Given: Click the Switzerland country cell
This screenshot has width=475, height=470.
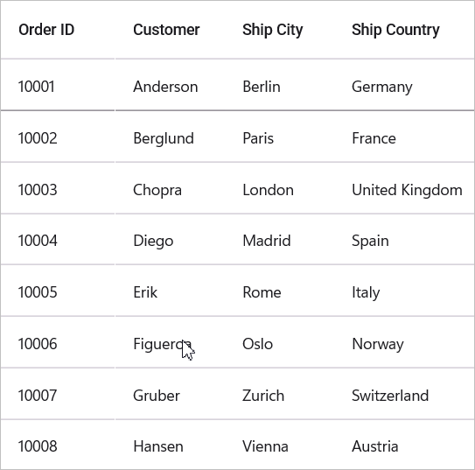Looking at the screenshot, I should tap(404, 394).
